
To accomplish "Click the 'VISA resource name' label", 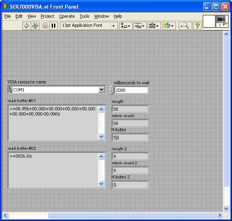I will click(x=27, y=82).
